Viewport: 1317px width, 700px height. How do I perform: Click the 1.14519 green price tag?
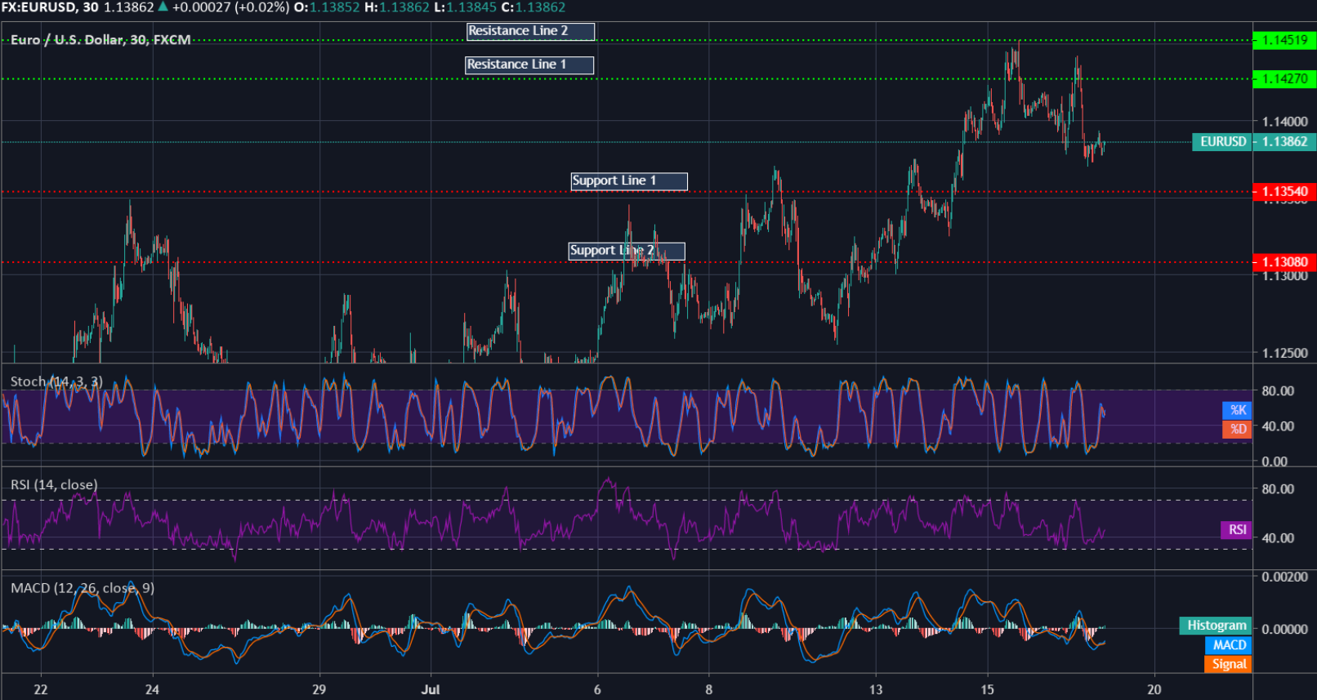point(1284,40)
